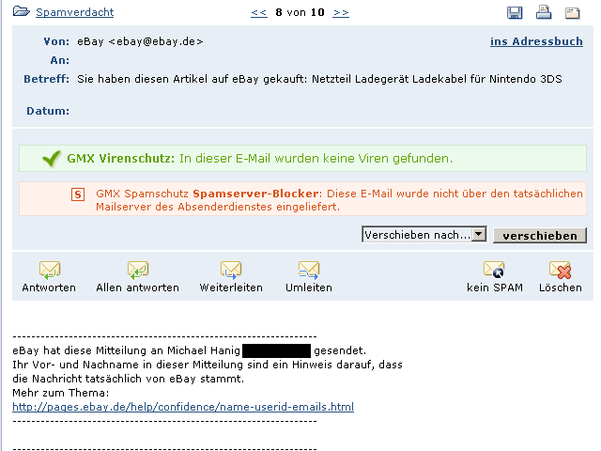
Task: Click the Umleiten redirect icon
Action: (x=309, y=271)
